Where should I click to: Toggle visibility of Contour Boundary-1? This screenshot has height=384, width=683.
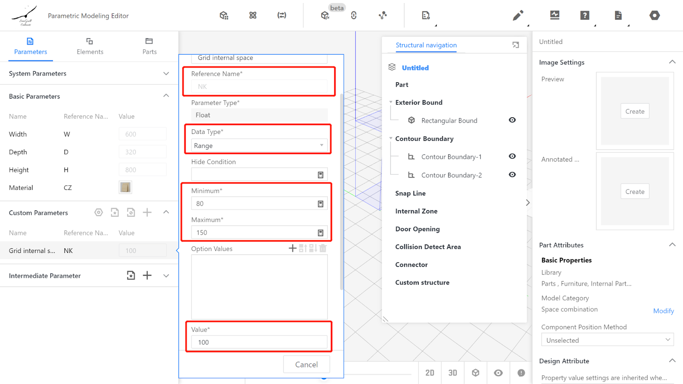(512, 157)
